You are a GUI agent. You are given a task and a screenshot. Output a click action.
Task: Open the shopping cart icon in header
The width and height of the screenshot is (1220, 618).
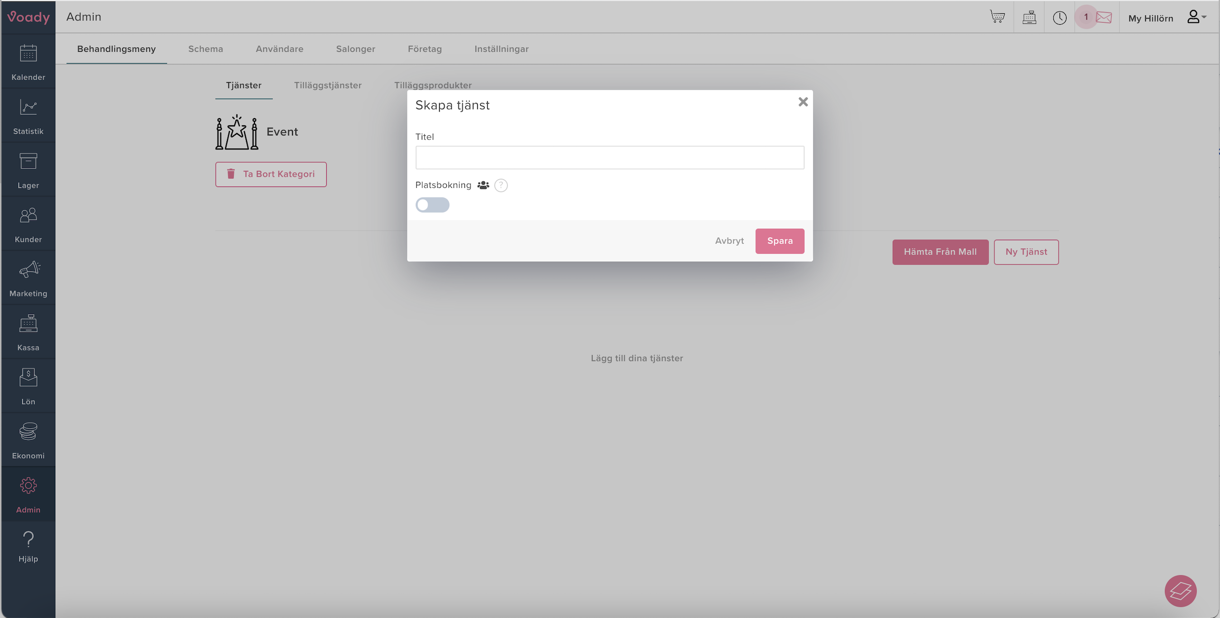tap(997, 17)
